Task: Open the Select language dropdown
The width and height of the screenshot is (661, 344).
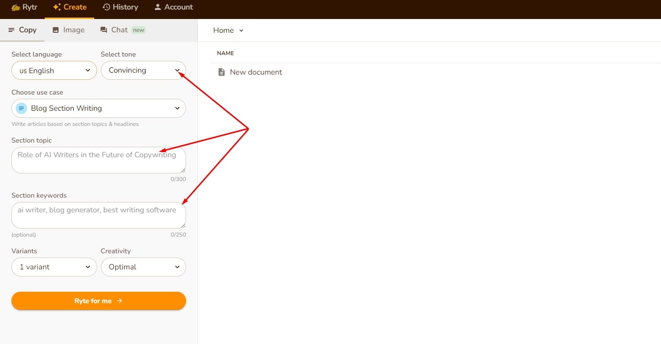Action: tap(54, 70)
